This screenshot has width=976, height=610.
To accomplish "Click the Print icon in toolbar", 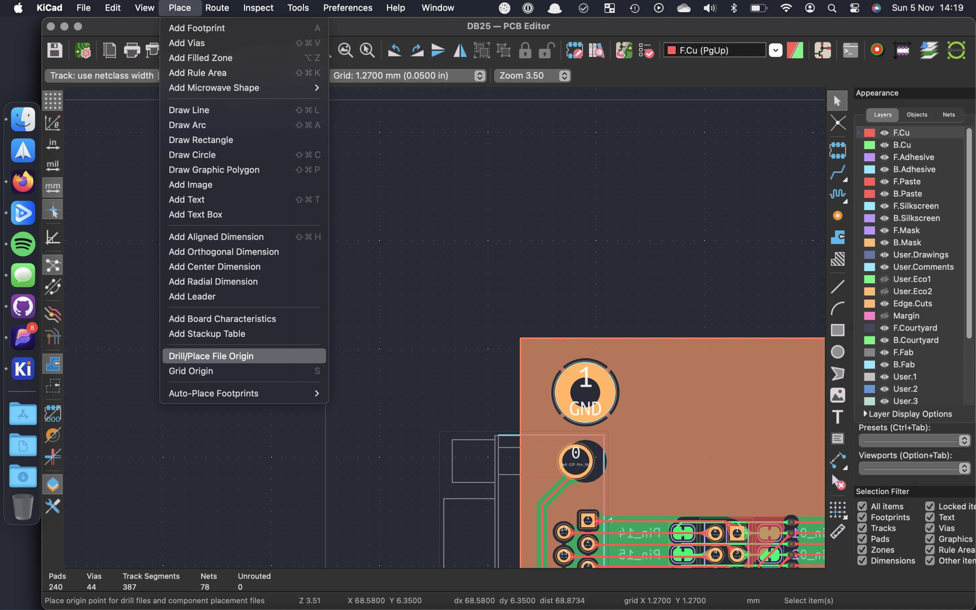I will point(132,50).
